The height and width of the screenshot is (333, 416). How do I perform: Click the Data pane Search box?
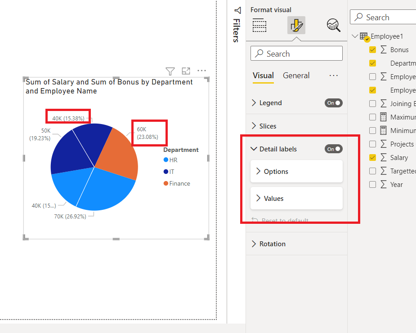pos(383,17)
